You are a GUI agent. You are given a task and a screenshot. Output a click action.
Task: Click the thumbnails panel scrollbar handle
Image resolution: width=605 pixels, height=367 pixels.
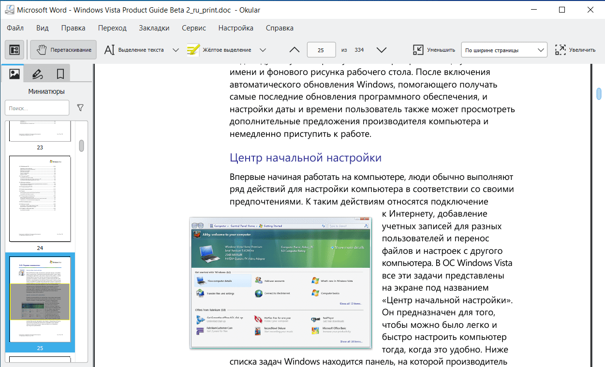[x=82, y=146]
